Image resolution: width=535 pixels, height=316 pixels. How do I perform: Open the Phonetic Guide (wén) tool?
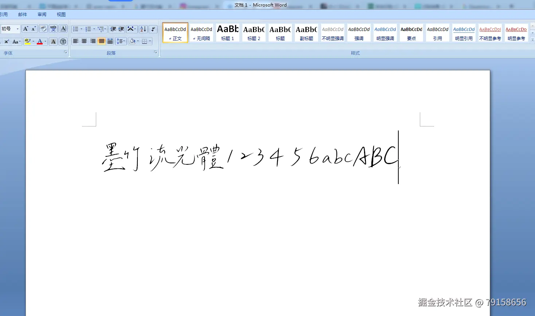click(x=53, y=29)
